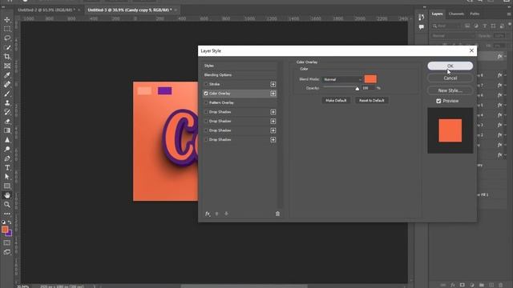Click the Opacity percent input field

tap(368, 88)
